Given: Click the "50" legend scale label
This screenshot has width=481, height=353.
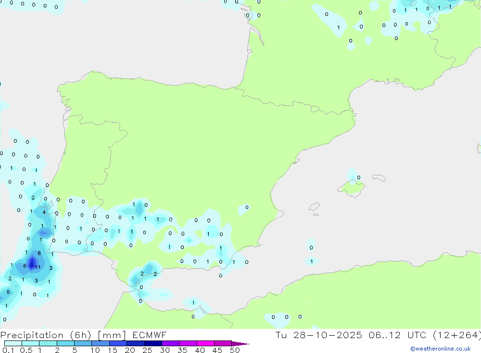Looking at the screenshot, I should click(x=235, y=350).
